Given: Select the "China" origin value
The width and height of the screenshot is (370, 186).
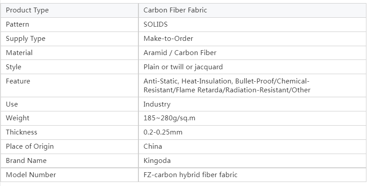Looking at the screenshot, I should click(x=153, y=146).
